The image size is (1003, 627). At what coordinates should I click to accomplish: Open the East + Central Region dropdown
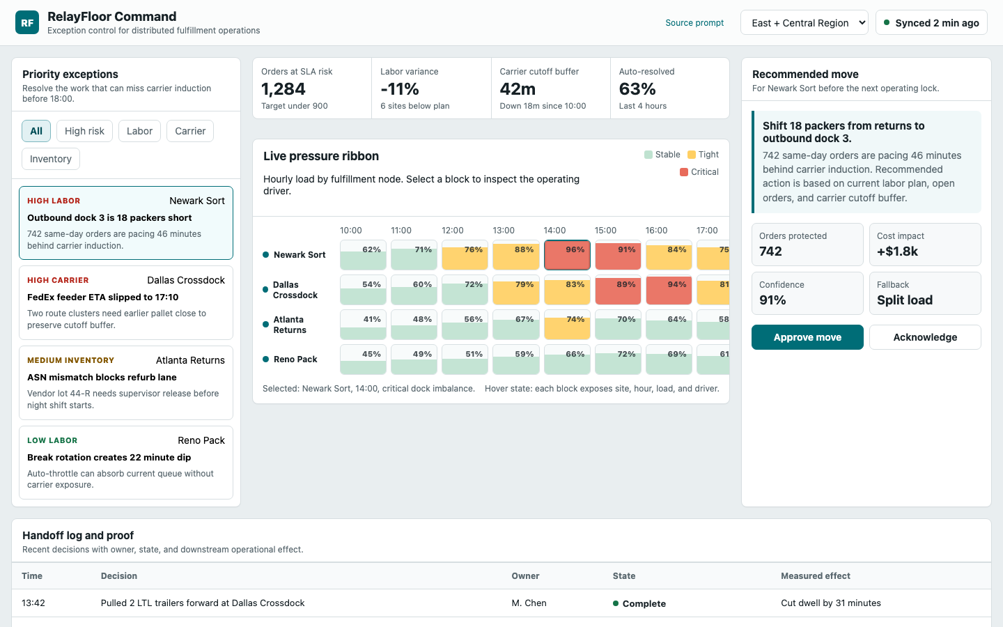point(804,23)
